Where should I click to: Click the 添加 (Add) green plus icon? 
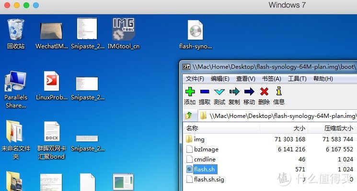[x=190, y=92]
